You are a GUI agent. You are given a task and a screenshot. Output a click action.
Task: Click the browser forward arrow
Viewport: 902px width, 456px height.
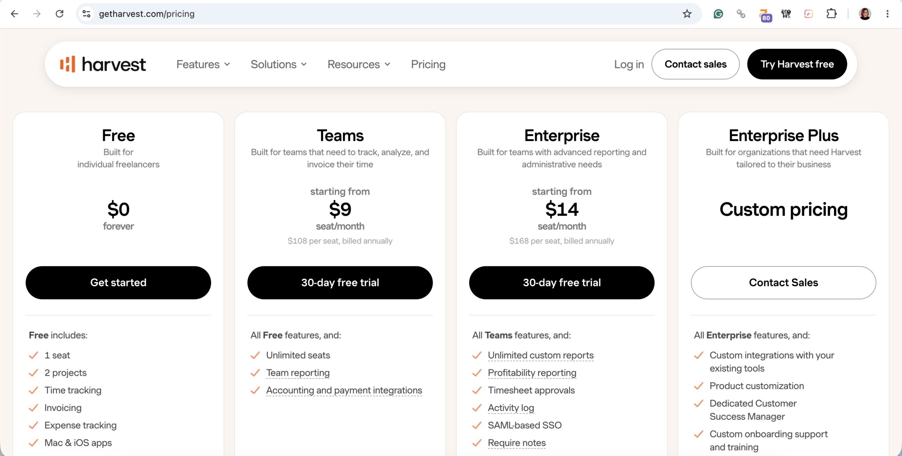tap(37, 14)
